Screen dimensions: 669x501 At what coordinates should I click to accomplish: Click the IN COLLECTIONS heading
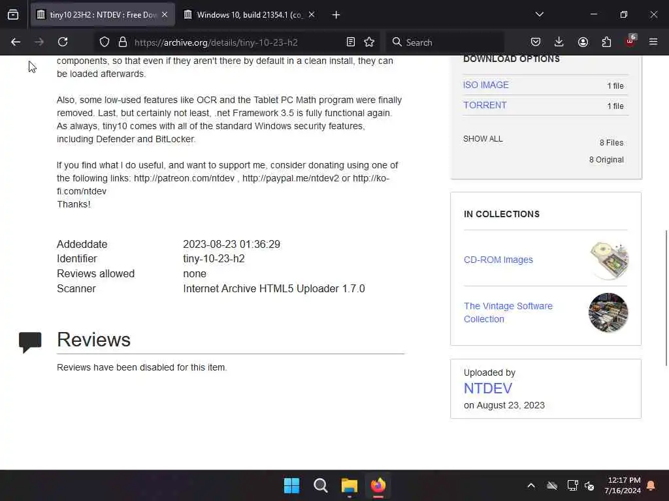502,214
